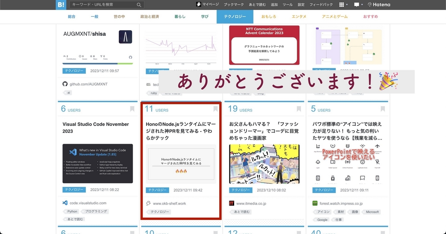Click VS Code November Update thumbnail
This screenshot has width=446, height=234.
click(98, 163)
